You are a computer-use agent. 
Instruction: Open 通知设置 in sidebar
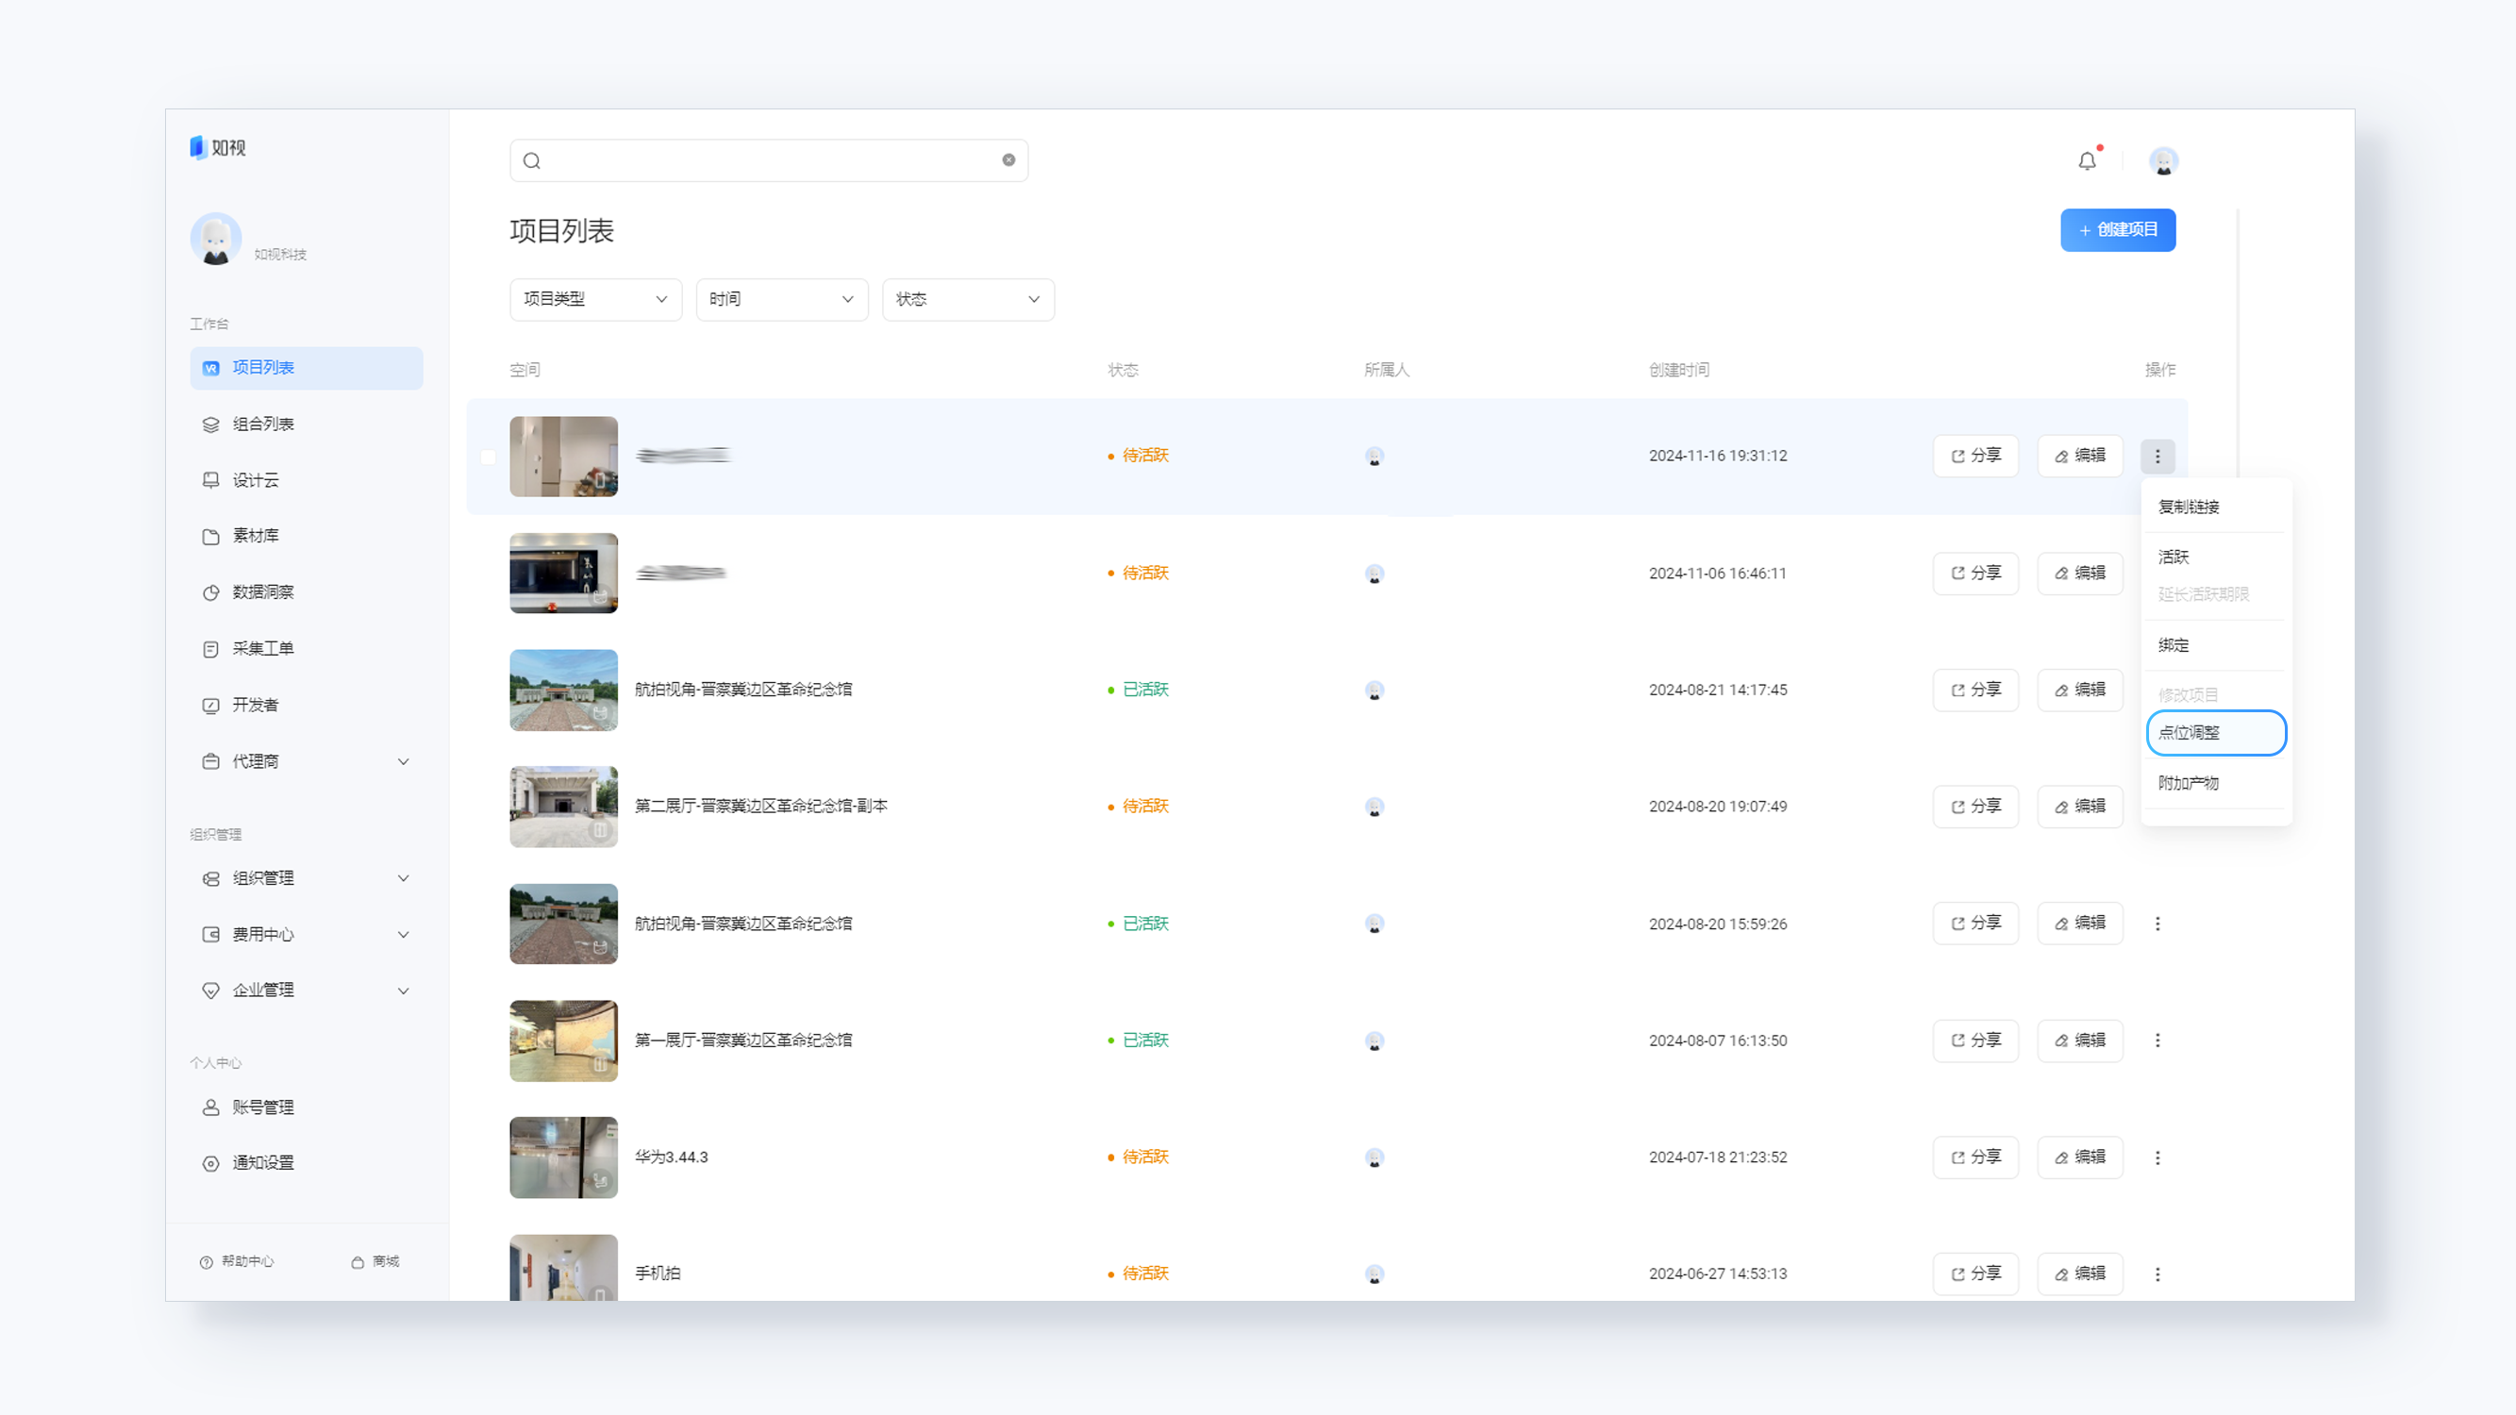(307, 1163)
